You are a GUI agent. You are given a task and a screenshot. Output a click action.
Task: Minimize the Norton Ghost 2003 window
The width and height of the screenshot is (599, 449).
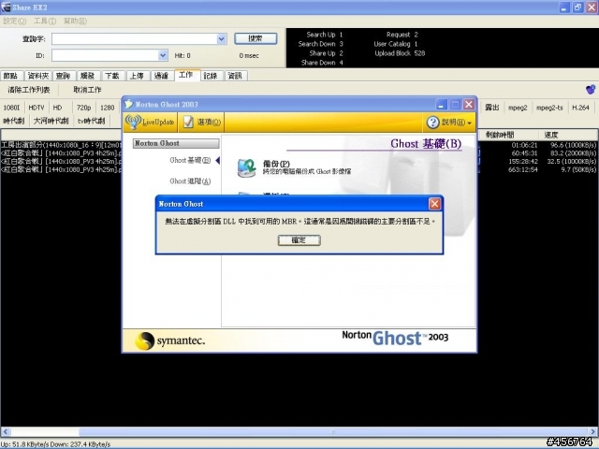(x=441, y=104)
